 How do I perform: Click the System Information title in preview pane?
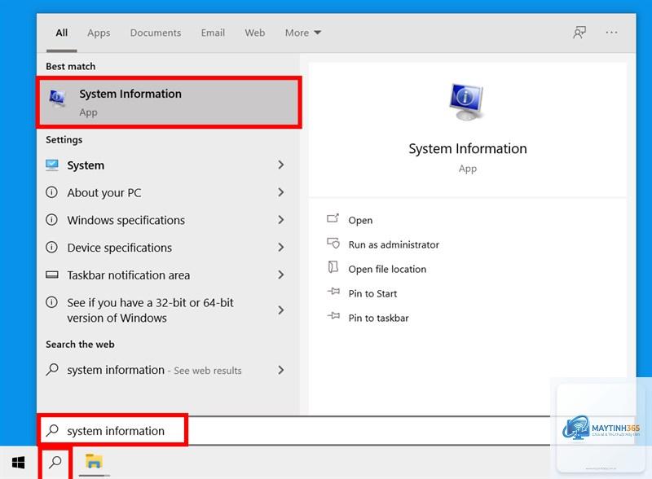(x=467, y=148)
